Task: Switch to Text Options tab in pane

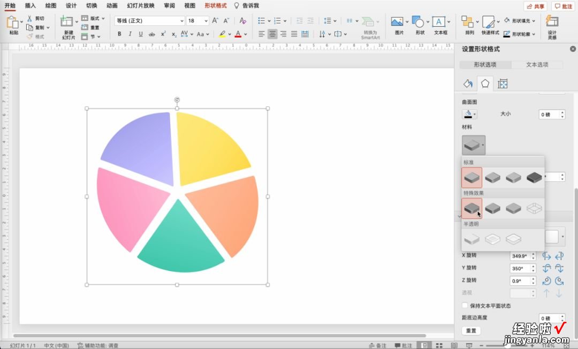Action: (537, 64)
